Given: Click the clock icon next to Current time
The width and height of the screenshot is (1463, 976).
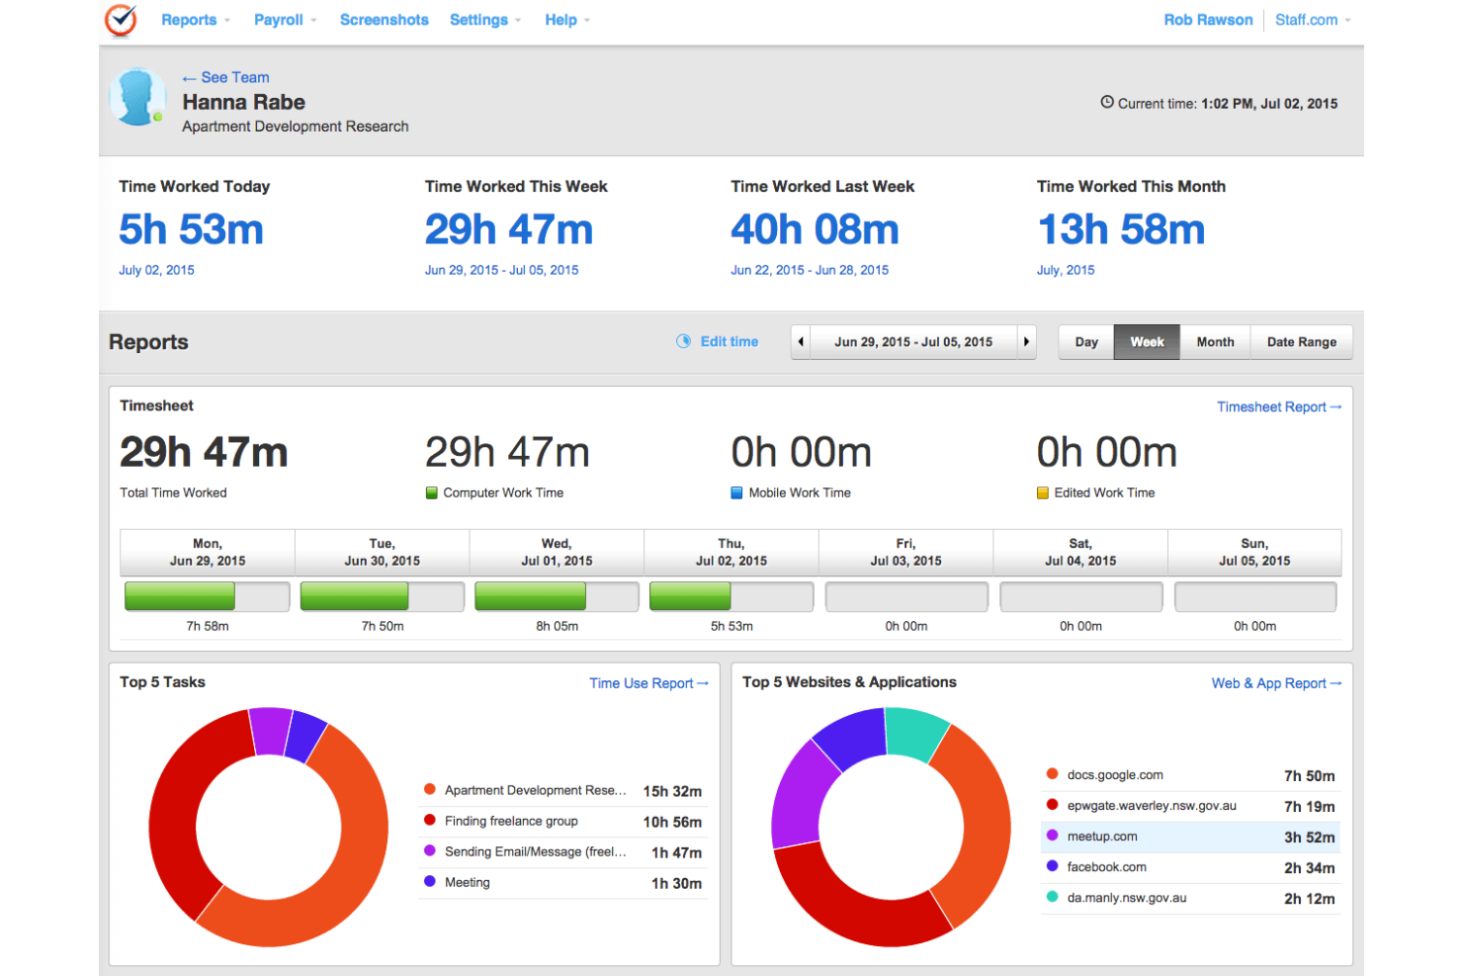Looking at the screenshot, I should coord(1108,102).
